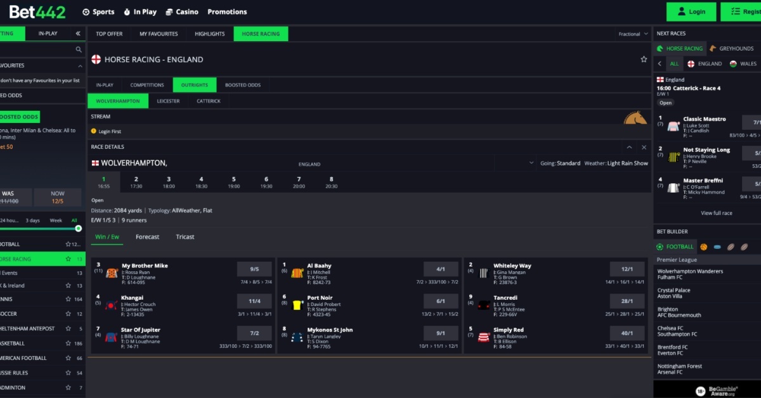
Task: Click the sidebar search magnifier icon
Action: pos(79,49)
